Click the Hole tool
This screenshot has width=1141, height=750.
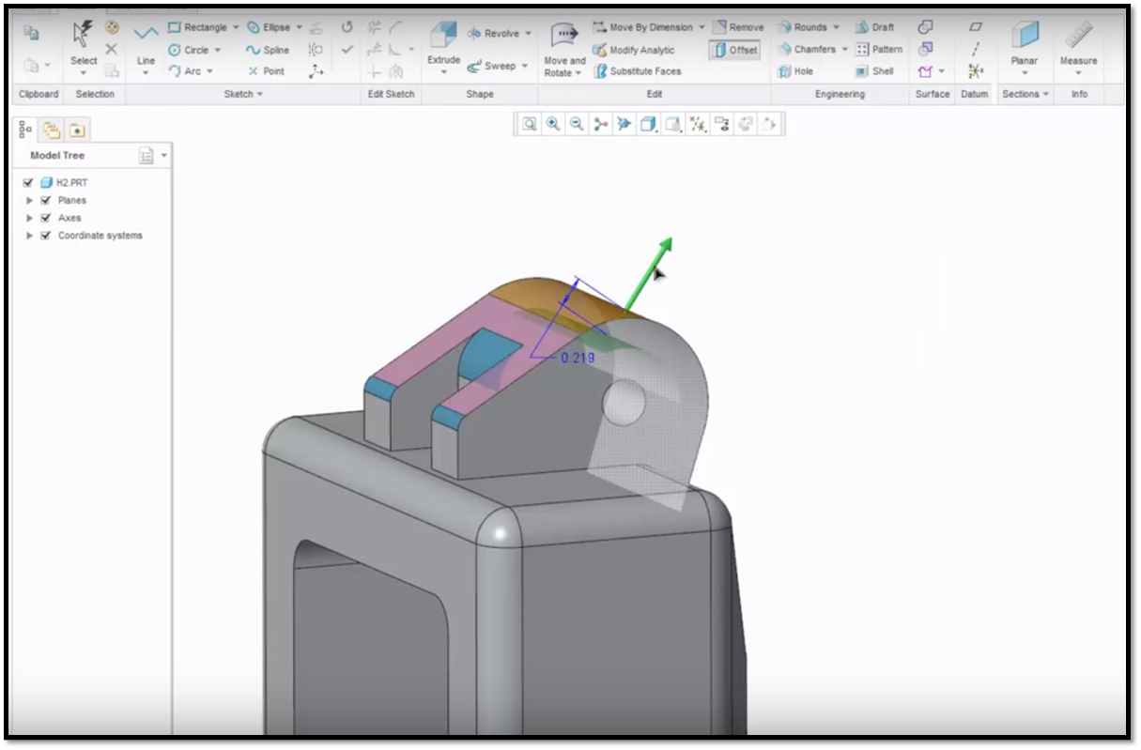(x=795, y=71)
